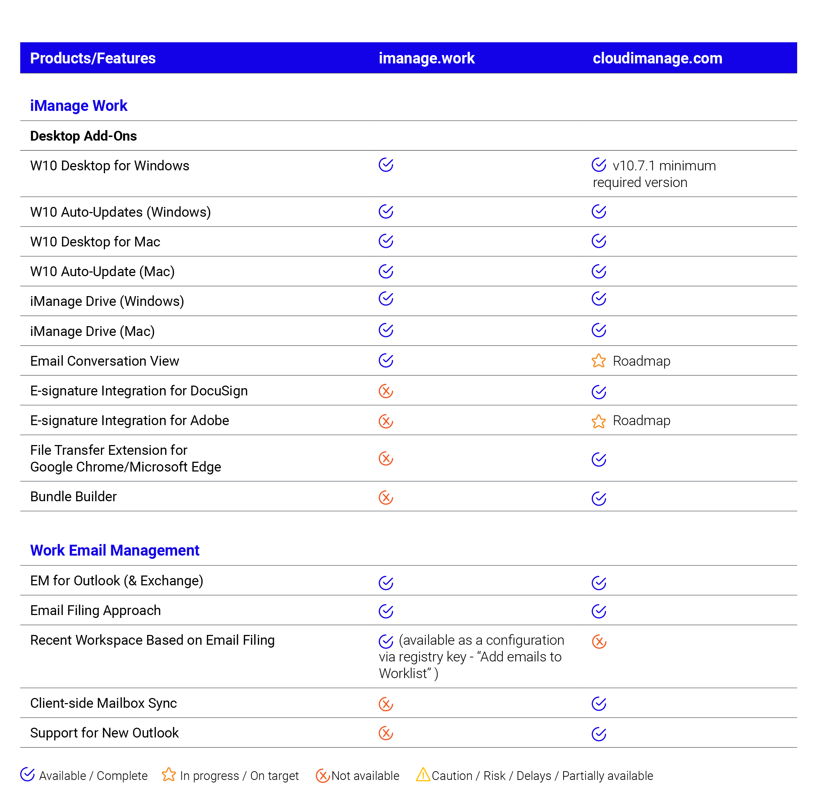Click the Roadmap star for E-signature Integration for Adobe

(x=598, y=421)
